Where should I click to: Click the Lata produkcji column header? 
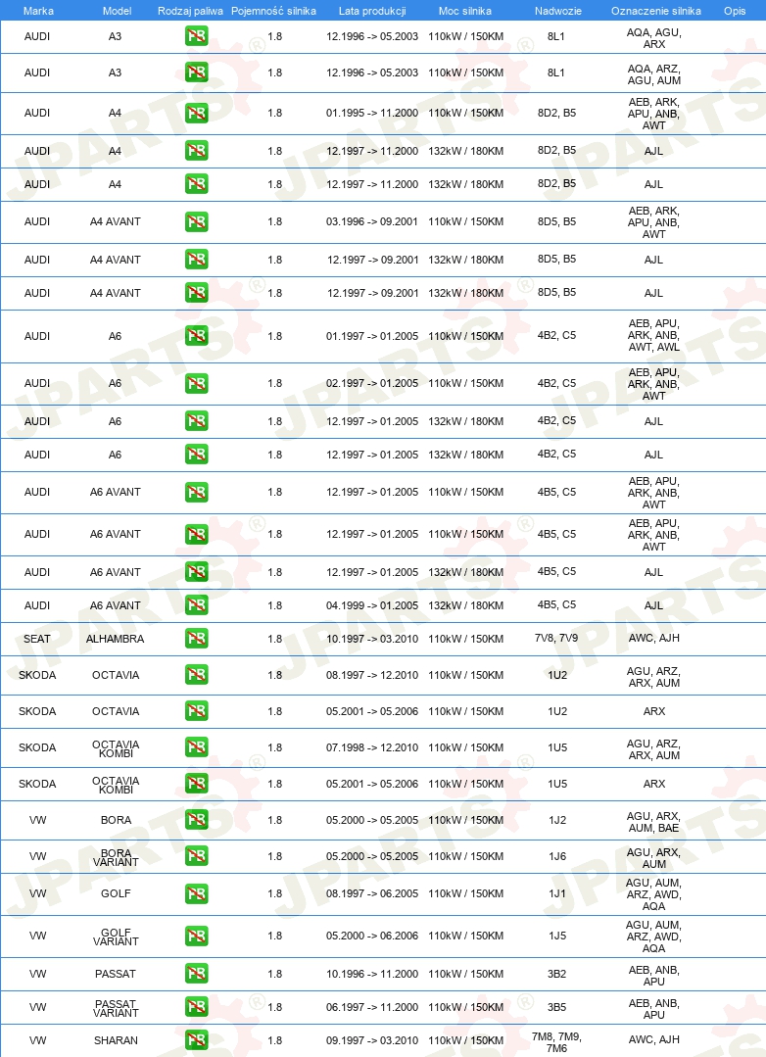(372, 11)
